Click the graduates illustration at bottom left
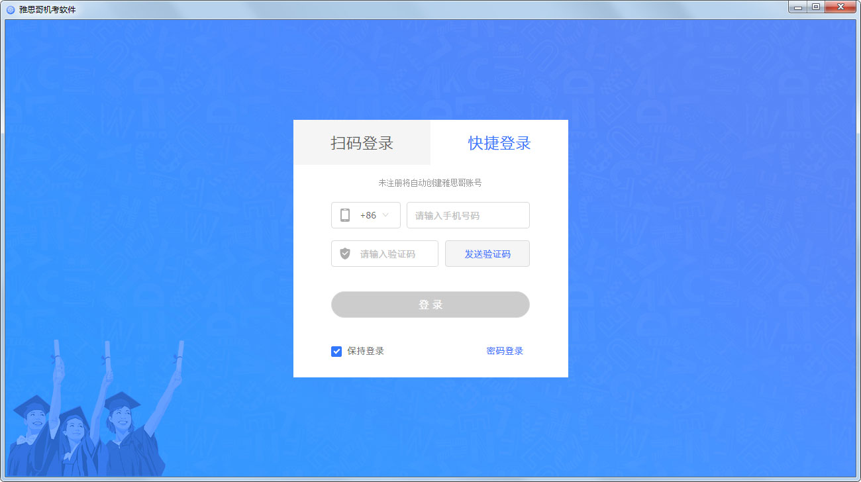 click(93, 417)
